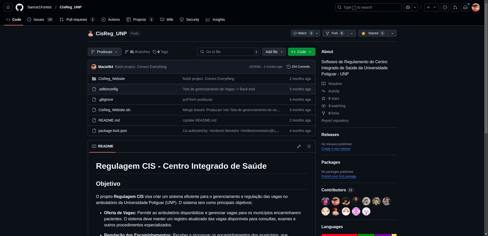Click the Go to file search field
488x236 pixels.
[229, 52]
